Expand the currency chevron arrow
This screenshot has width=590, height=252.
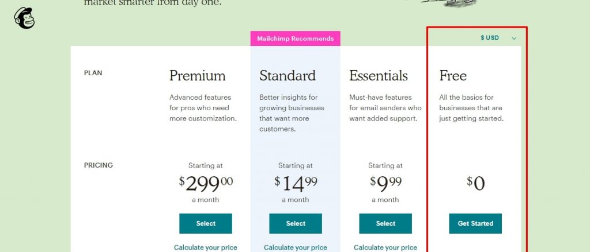click(514, 38)
